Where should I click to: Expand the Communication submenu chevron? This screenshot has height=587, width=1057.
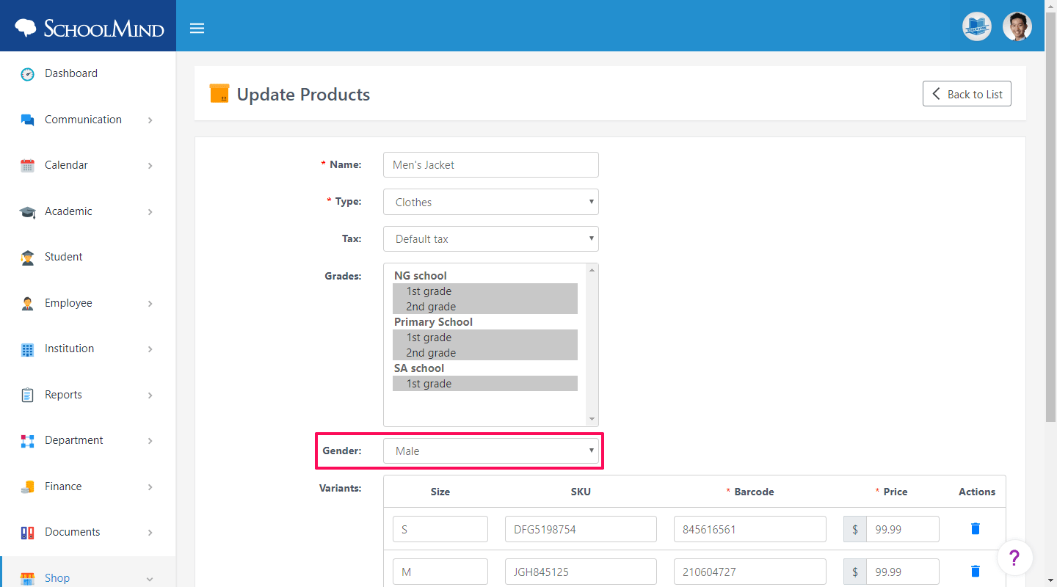(x=150, y=120)
